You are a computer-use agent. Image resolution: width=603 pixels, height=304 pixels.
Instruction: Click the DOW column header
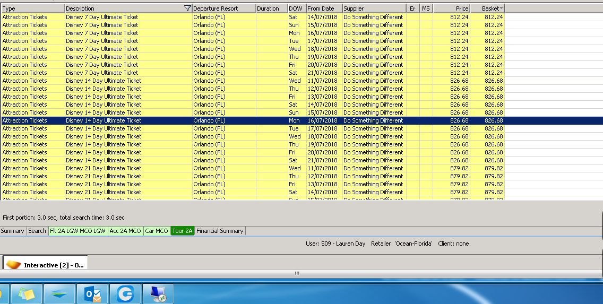click(x=297, y=8)
